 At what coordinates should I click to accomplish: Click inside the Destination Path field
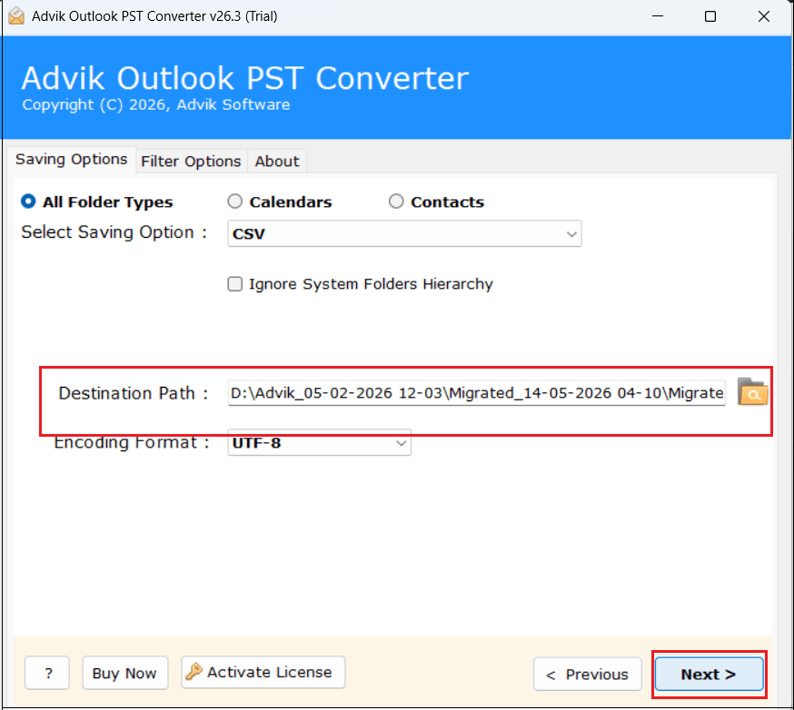coord(477,393)
